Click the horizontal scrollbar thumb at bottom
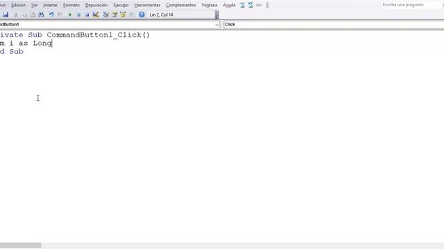Viewport: 444px width, 249px height. (20, 245)
